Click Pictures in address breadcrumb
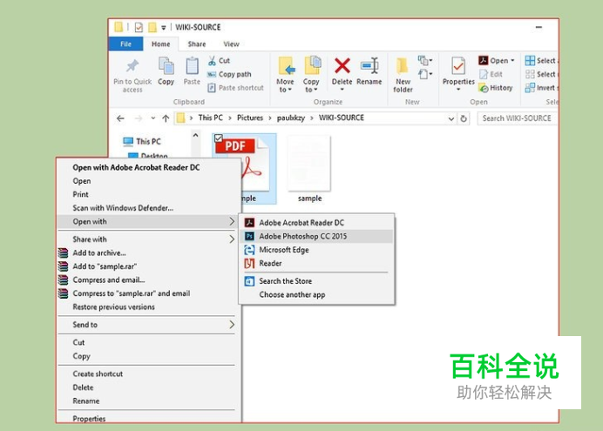 [x=250, y=118]
